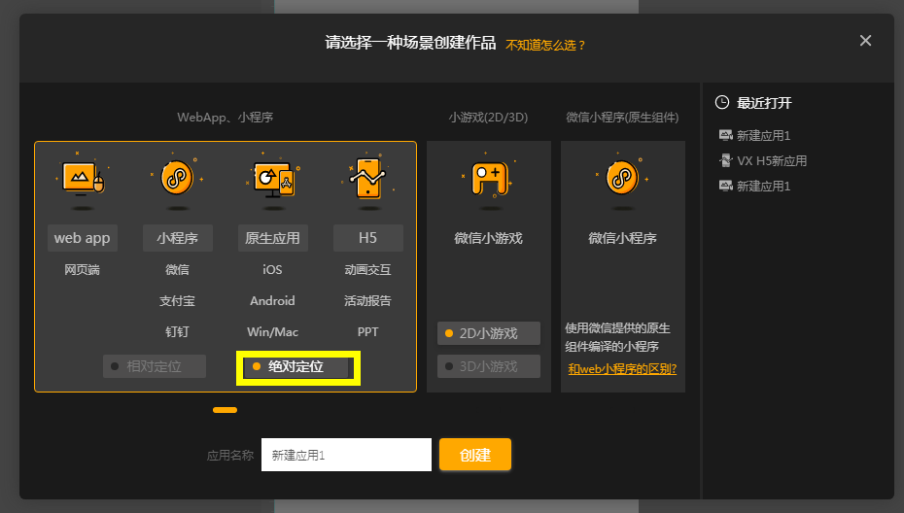
Task: Select the 原生应用 scene button
Action: click(273, 238)
